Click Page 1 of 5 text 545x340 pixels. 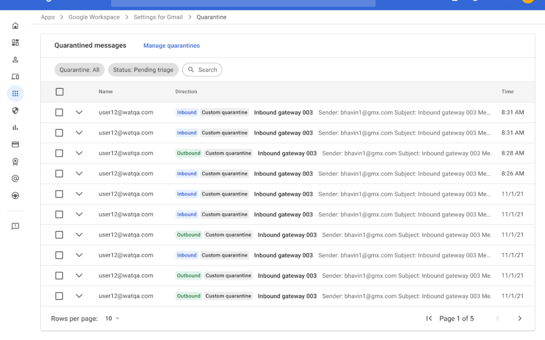[x=456, y=318]
